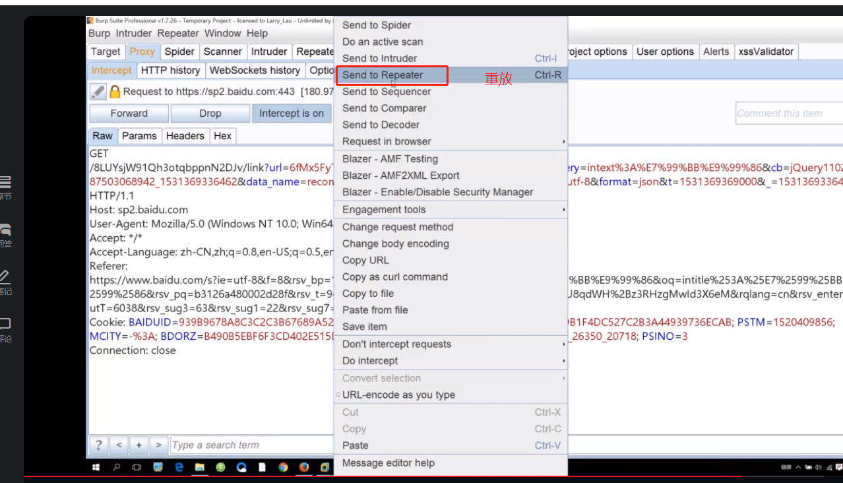Select Copy as curl command

tap(451, 277)
